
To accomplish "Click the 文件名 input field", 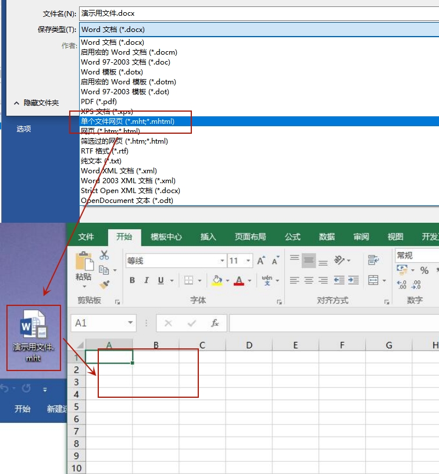I will [x=256, y=13].
